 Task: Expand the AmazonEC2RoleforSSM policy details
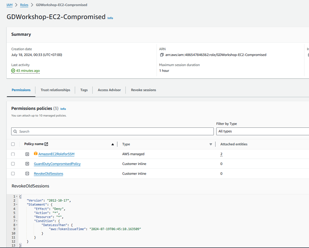pos(27,154)
